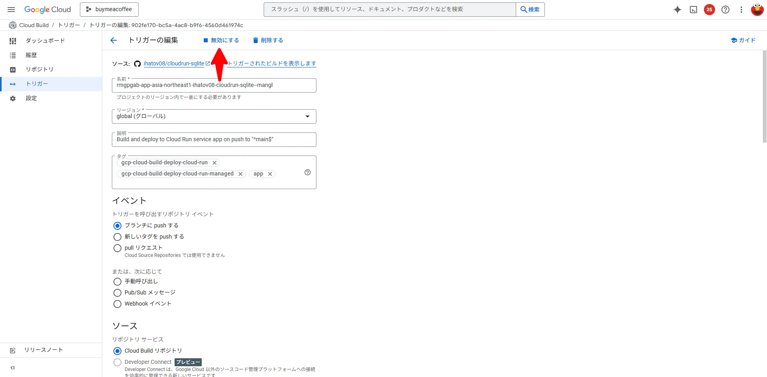767x377 pixels.
Task: Select the 新しいタグを push する radio button
Action: tap(117, 237)
